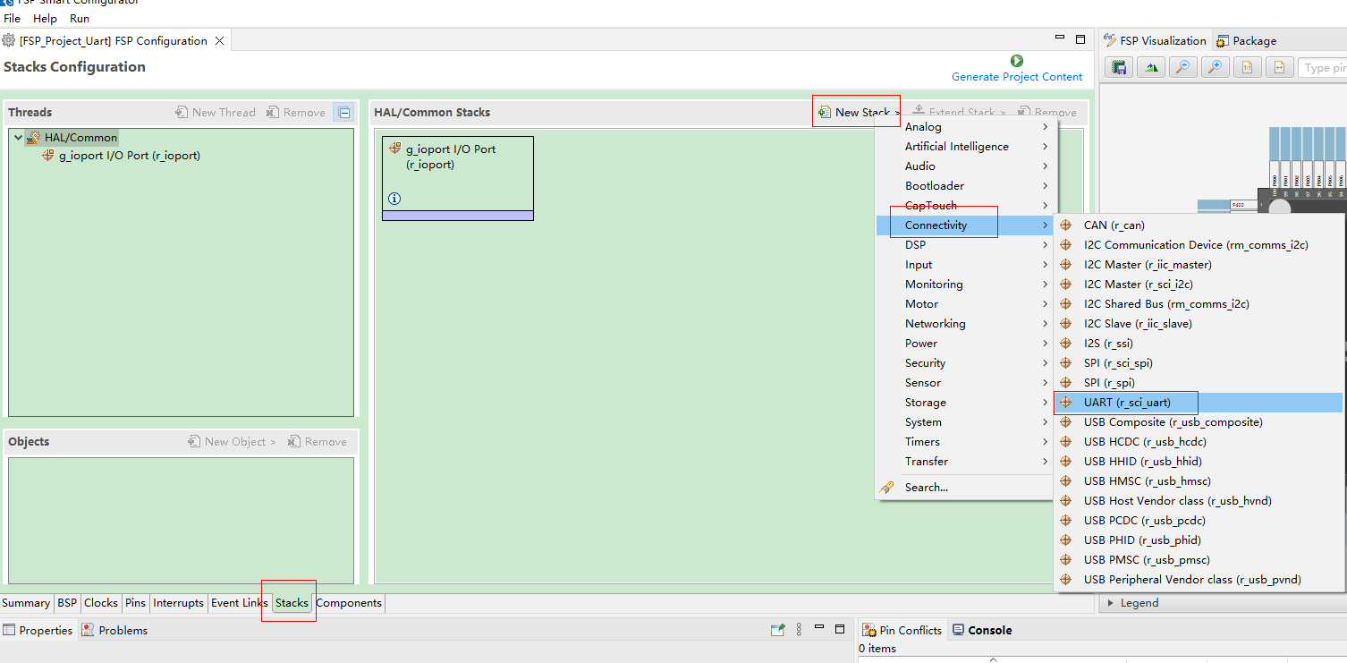The image size is (1347, 663).
Task: Expand the Artificial Intelligence submenu
Action: click(966, 147)
